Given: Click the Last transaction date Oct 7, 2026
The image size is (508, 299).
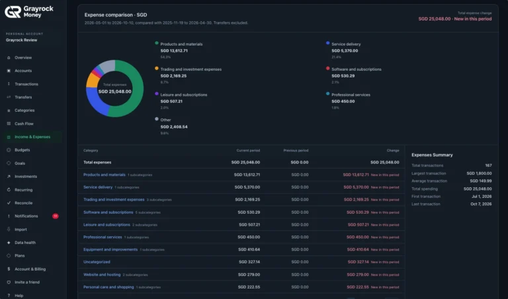Looking at the screenshot, I should click(481, 204).
